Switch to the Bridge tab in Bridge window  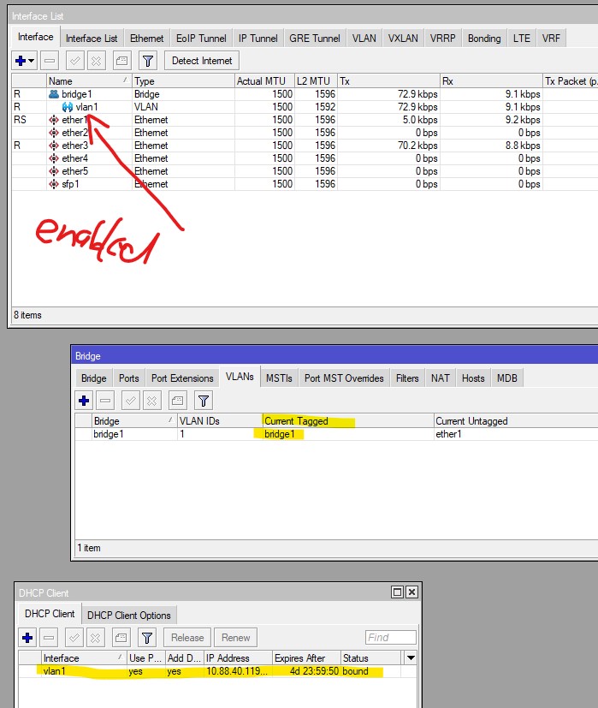[x=94, y=378]
